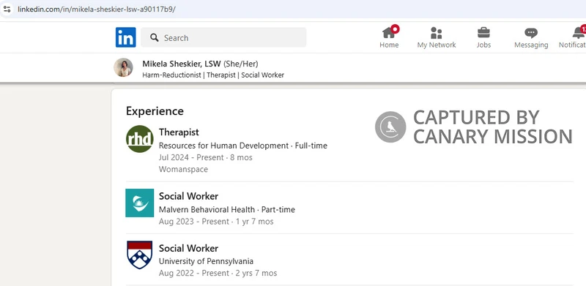Focus the LinkedIn Search field

point(223,37)
